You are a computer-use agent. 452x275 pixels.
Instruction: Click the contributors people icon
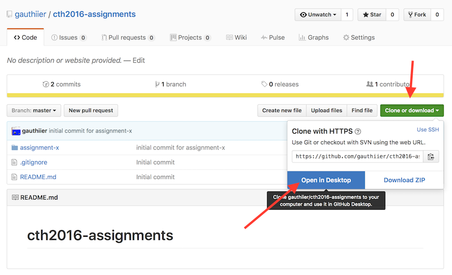coord(370,84)
